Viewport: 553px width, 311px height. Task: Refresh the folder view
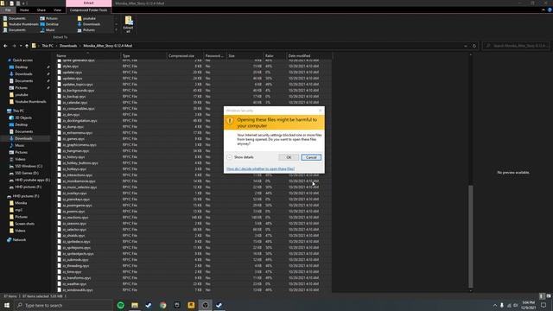click(x=474, y=46)
